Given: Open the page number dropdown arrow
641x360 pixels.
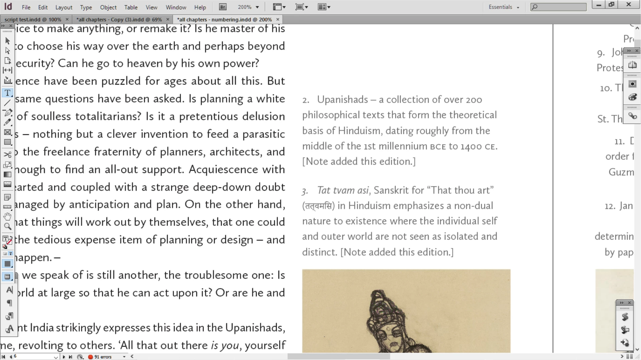Looking at the screenshot, I should click(56, 357).
